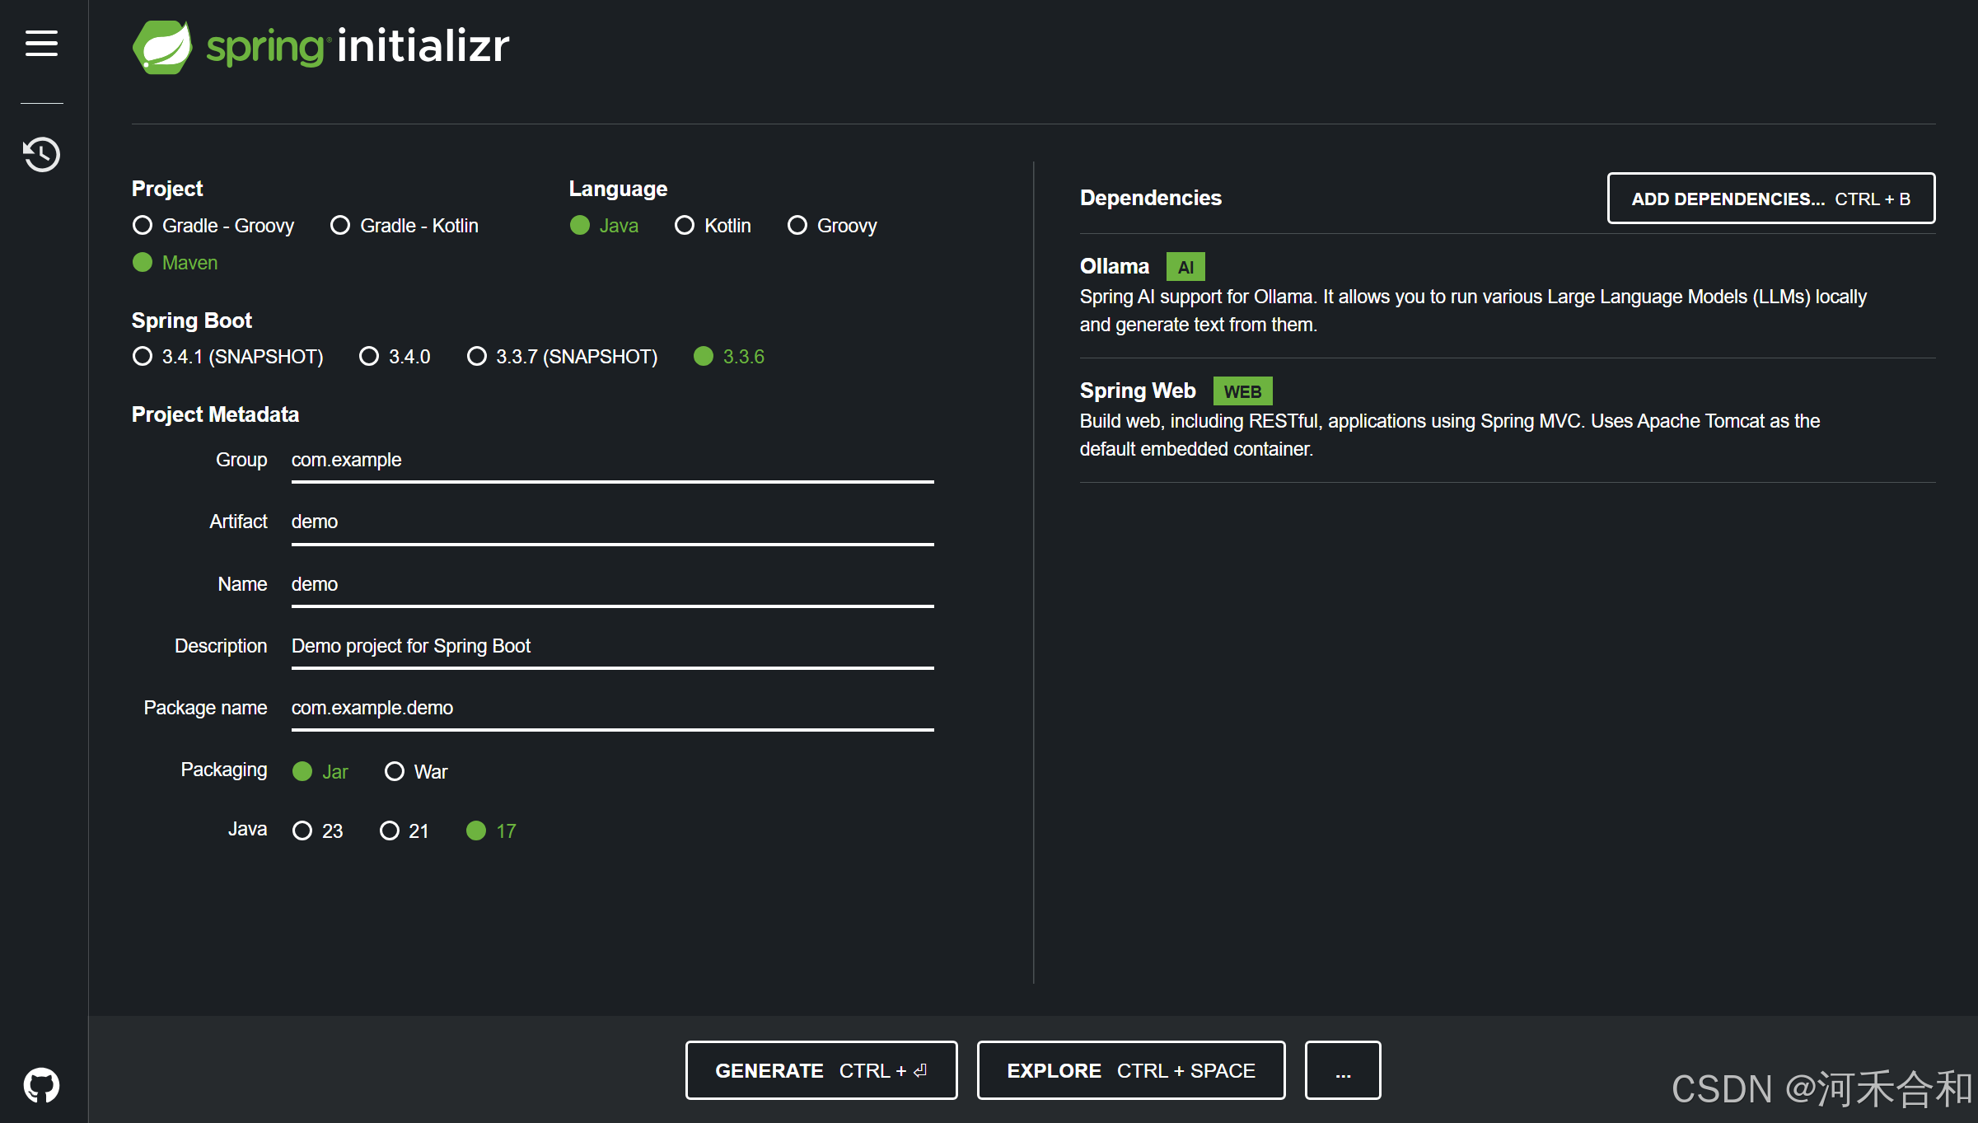Select Gradle - Kotlin project type
Screen dimensions: 1978x1123
[340, 225]
